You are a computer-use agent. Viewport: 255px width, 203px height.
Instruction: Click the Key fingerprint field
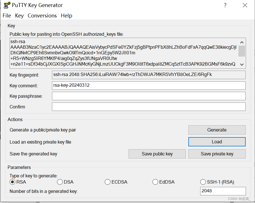[149, 75]
